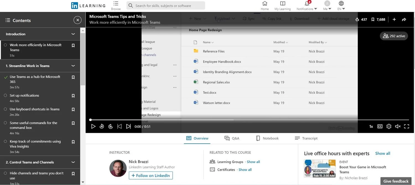This screenshot has width=415, height=185.
Task: Open the LinkedIn Learning logo home
Action: (88, 6)
